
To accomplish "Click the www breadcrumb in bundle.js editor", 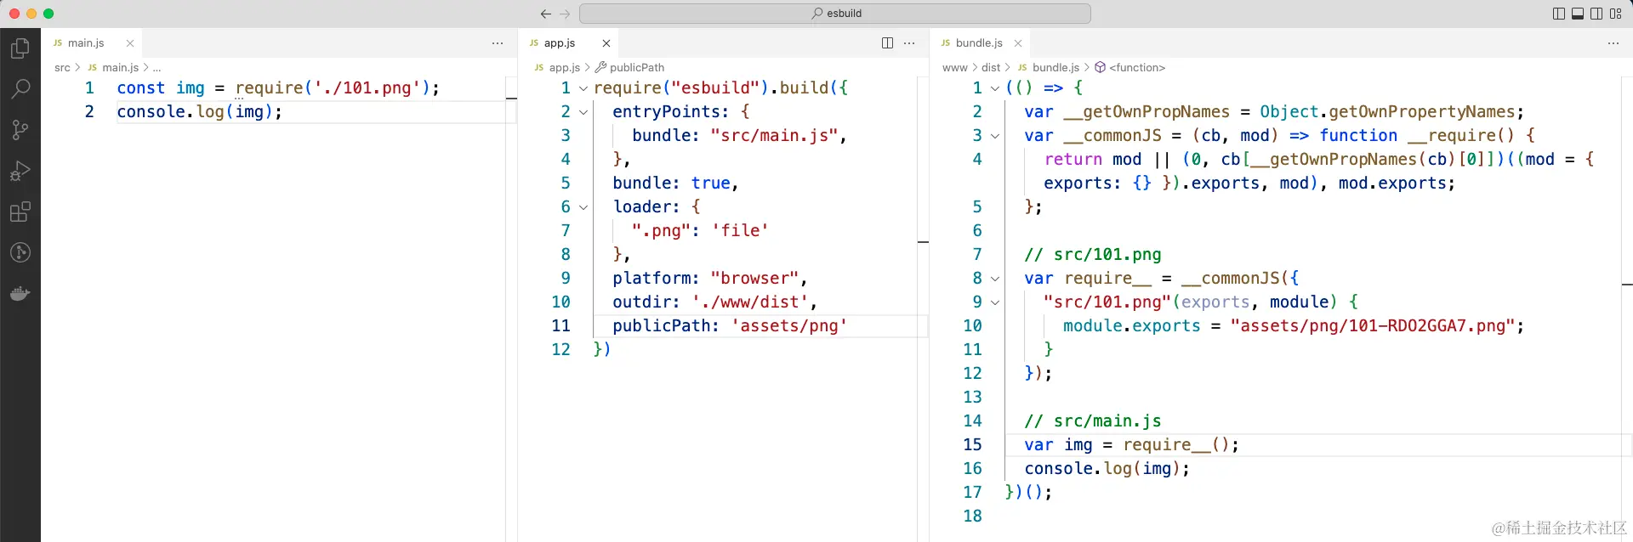I will [x=955, y=67].
